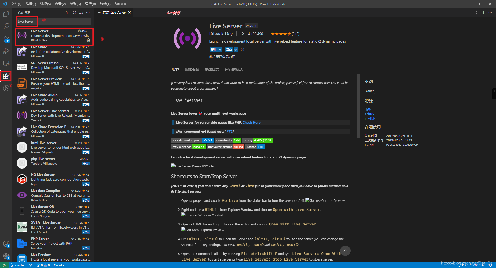The width and height of the screenshot is (496, 268).
Task: Open issue #78 link
Action: (x=230, y=131)
